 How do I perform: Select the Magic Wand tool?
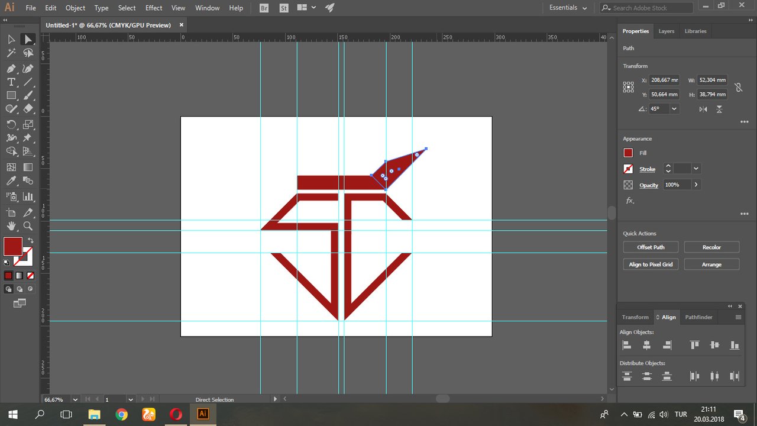tap(11, 53)
